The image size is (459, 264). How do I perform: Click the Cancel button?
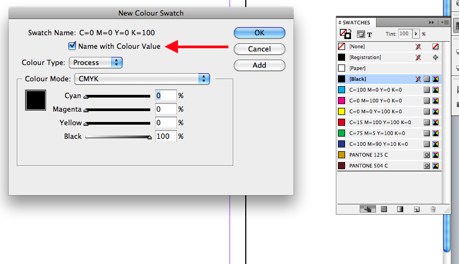point(259,49)
